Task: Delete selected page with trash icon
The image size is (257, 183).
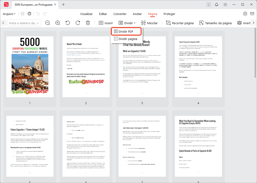Action: (x=88, y=23)
